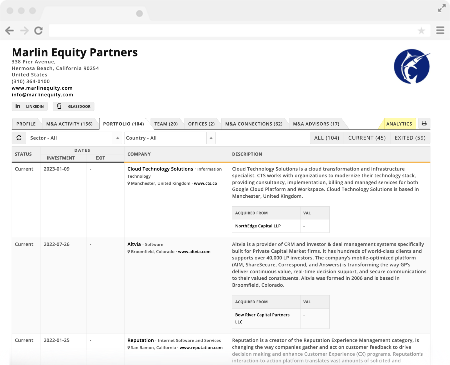Filter to EXITED (59) portfolio companies
This screenshot has height=365, width=450.
pos(410,138)
